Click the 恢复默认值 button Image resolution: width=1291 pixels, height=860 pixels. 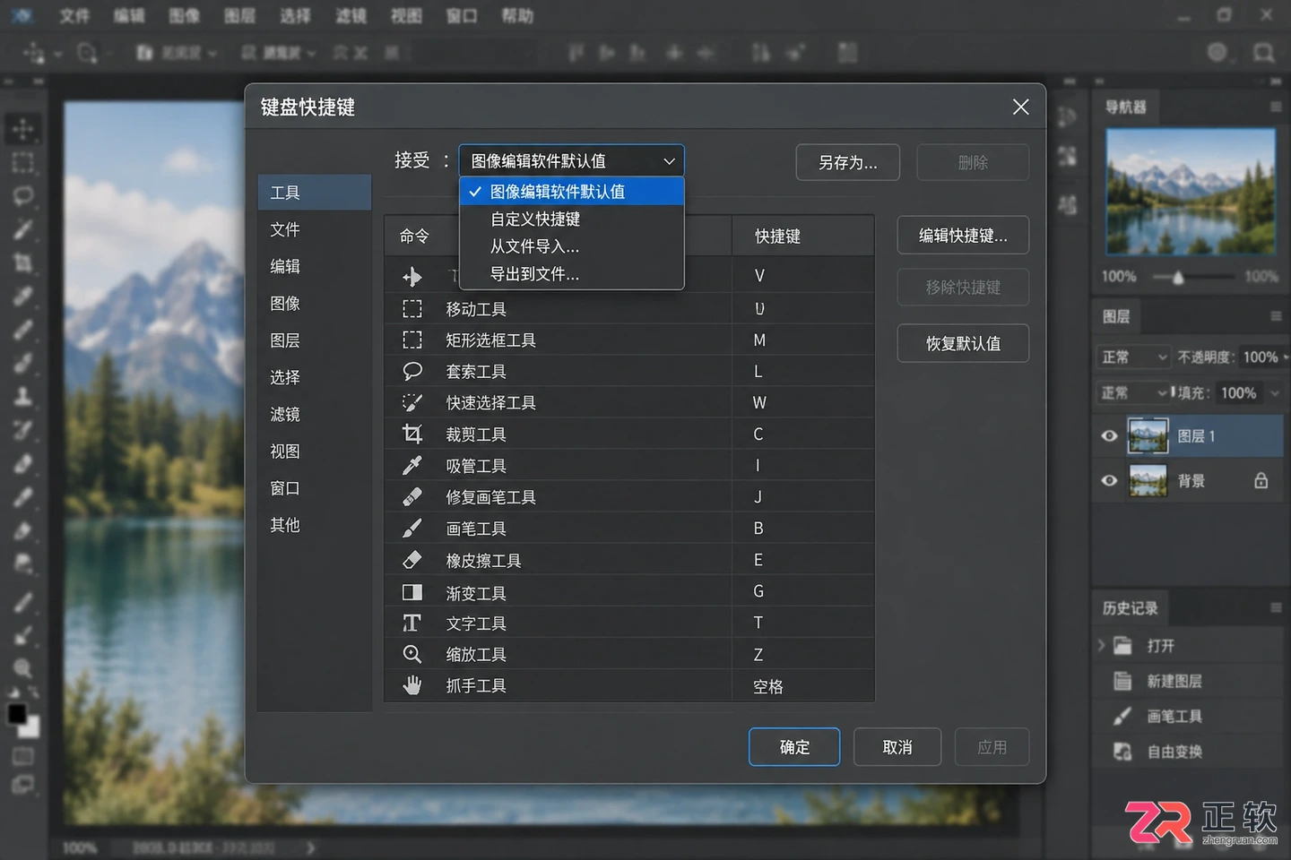coord(963,343)
